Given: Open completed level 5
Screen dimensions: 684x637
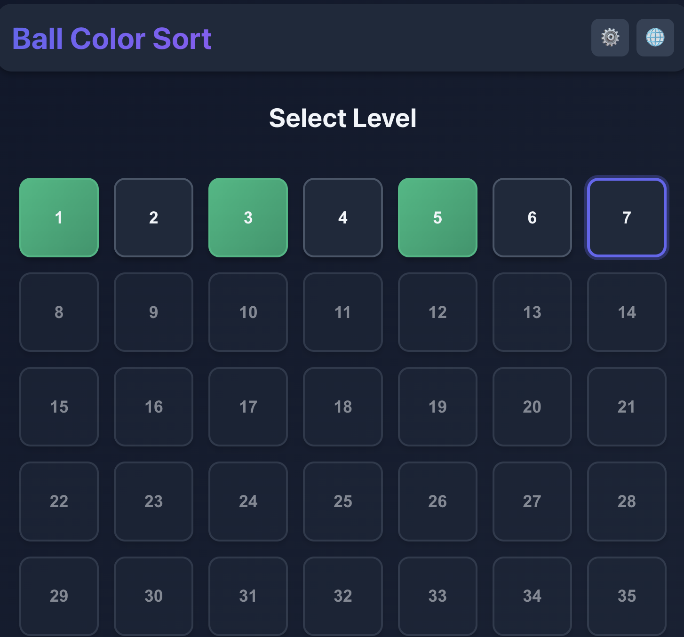Looking at the screenshot, I should coord(437,217).
